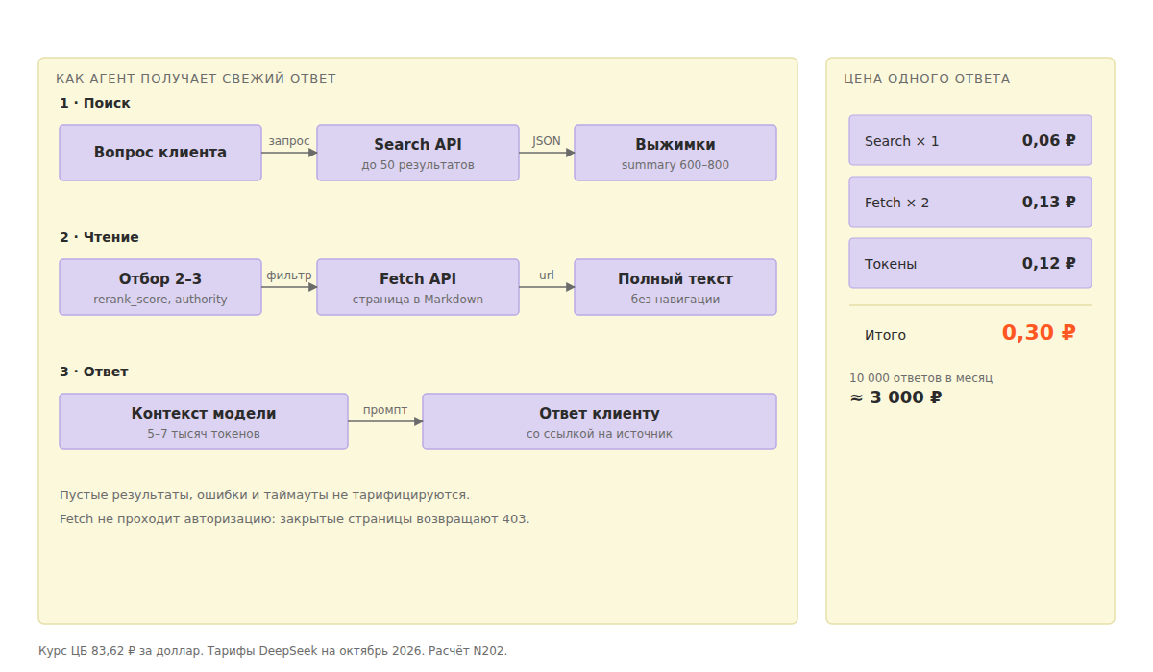Viewport: 1153px width, 672px height.
Task: Select the note about «Пустые результаты»
Action: click(x=264, y=495)
